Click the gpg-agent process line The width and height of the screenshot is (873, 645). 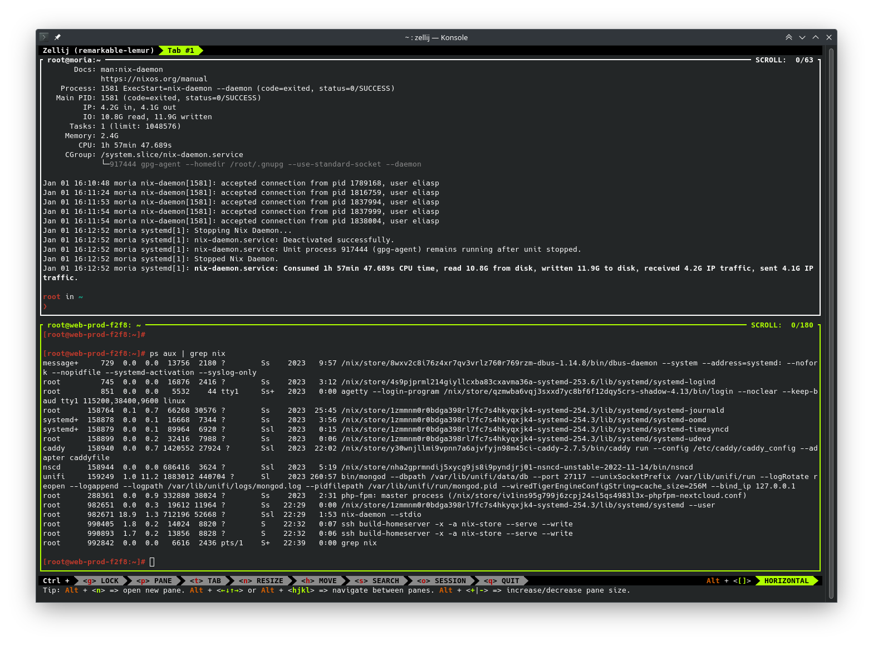[x=262, y=164]
